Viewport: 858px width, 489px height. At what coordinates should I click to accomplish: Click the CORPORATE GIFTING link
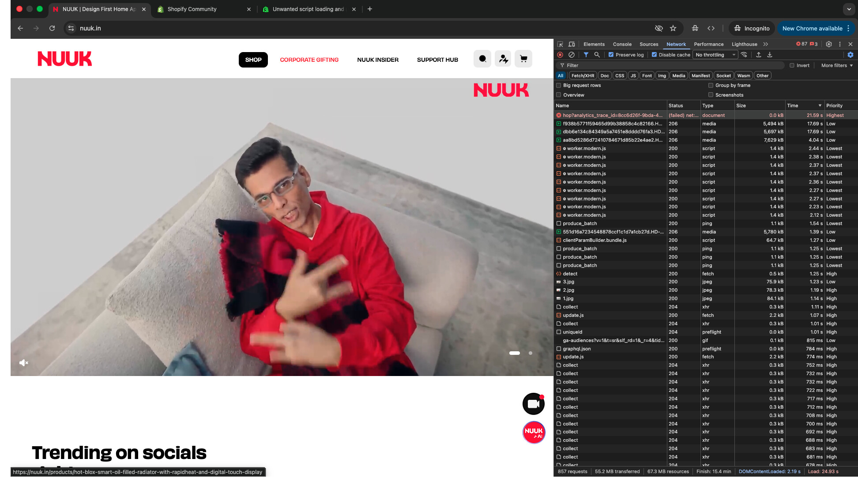pyautogui.click(x=309, y=60)
